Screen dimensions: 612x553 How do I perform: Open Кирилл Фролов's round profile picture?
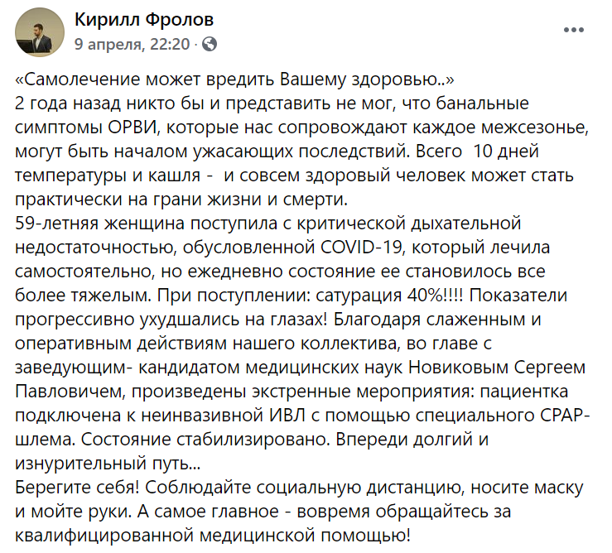click(40, 32)
